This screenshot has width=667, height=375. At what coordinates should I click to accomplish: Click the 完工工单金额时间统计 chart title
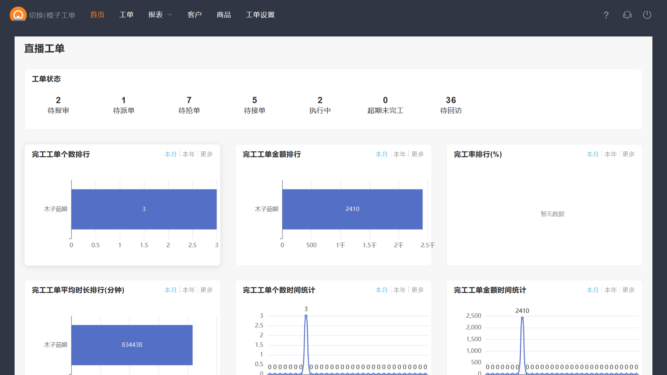click(x=490, y=290)
